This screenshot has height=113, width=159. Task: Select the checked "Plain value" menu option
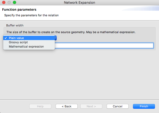tap(29, 38)
